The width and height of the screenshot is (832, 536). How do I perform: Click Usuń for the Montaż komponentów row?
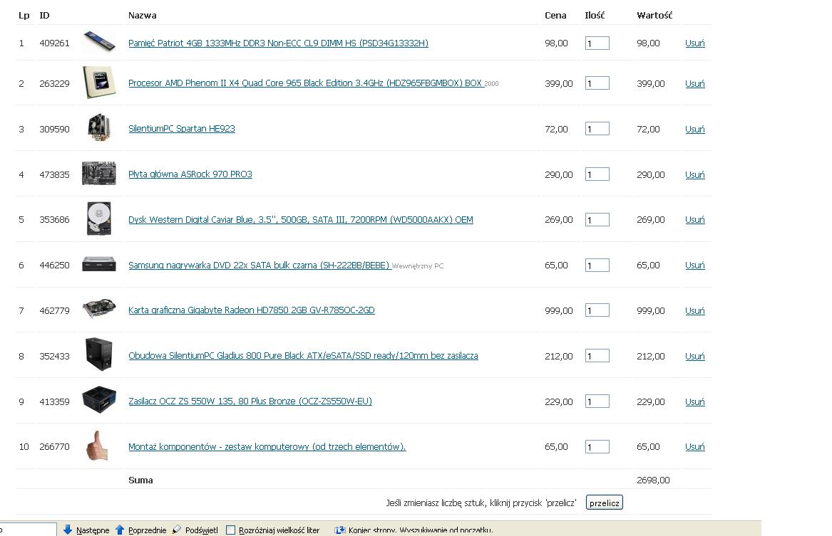coord(694,447)
